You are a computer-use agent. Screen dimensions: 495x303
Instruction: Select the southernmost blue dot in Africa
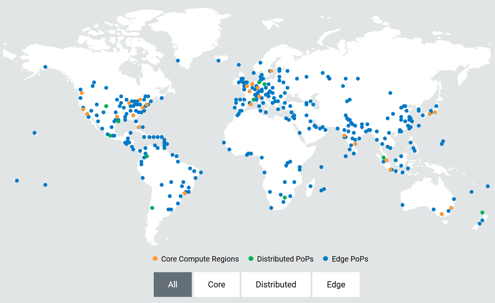point(271,208)
